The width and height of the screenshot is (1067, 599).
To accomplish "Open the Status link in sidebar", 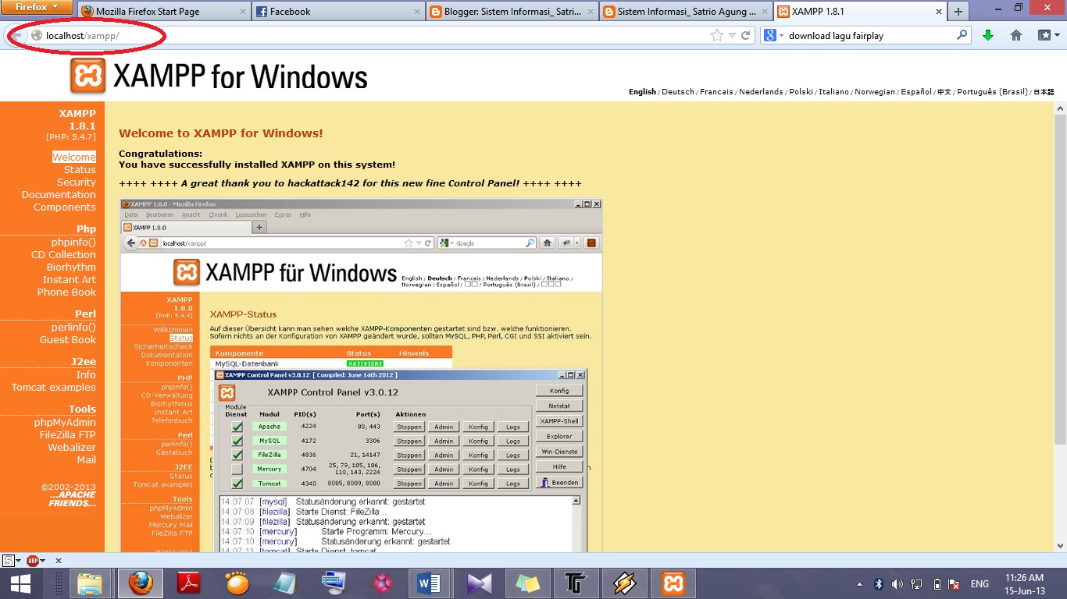I will [80, 169].
